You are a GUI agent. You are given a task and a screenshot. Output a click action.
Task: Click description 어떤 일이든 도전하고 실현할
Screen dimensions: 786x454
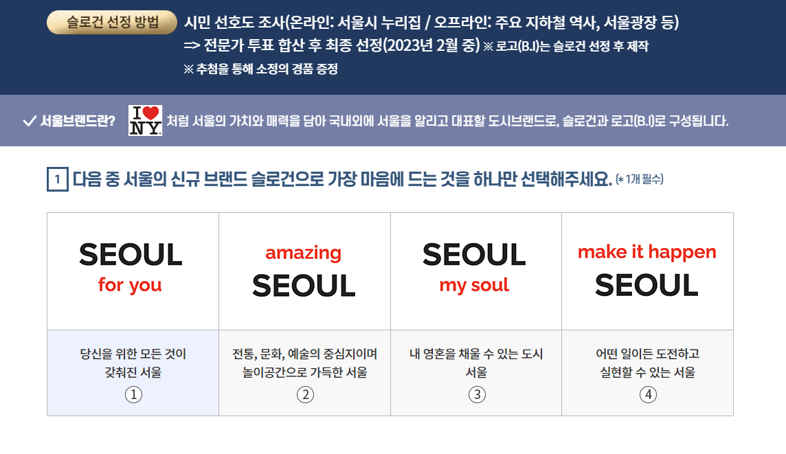click(x=647, y=363)
